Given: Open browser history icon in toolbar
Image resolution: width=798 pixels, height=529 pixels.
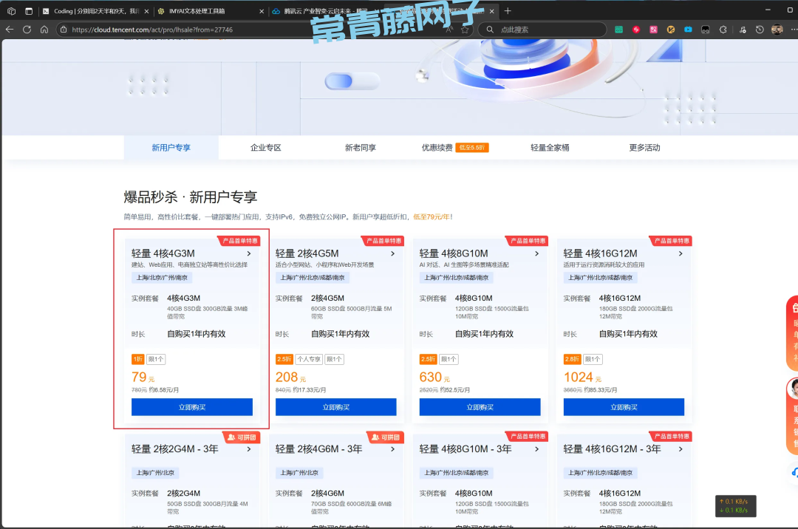Looking at the screenshot, I should point(760,30).
